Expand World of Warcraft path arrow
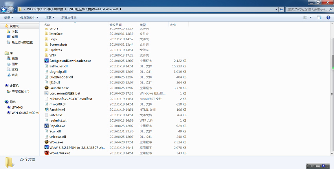This screenshot has height=169, width=334. tap(121, 9)
